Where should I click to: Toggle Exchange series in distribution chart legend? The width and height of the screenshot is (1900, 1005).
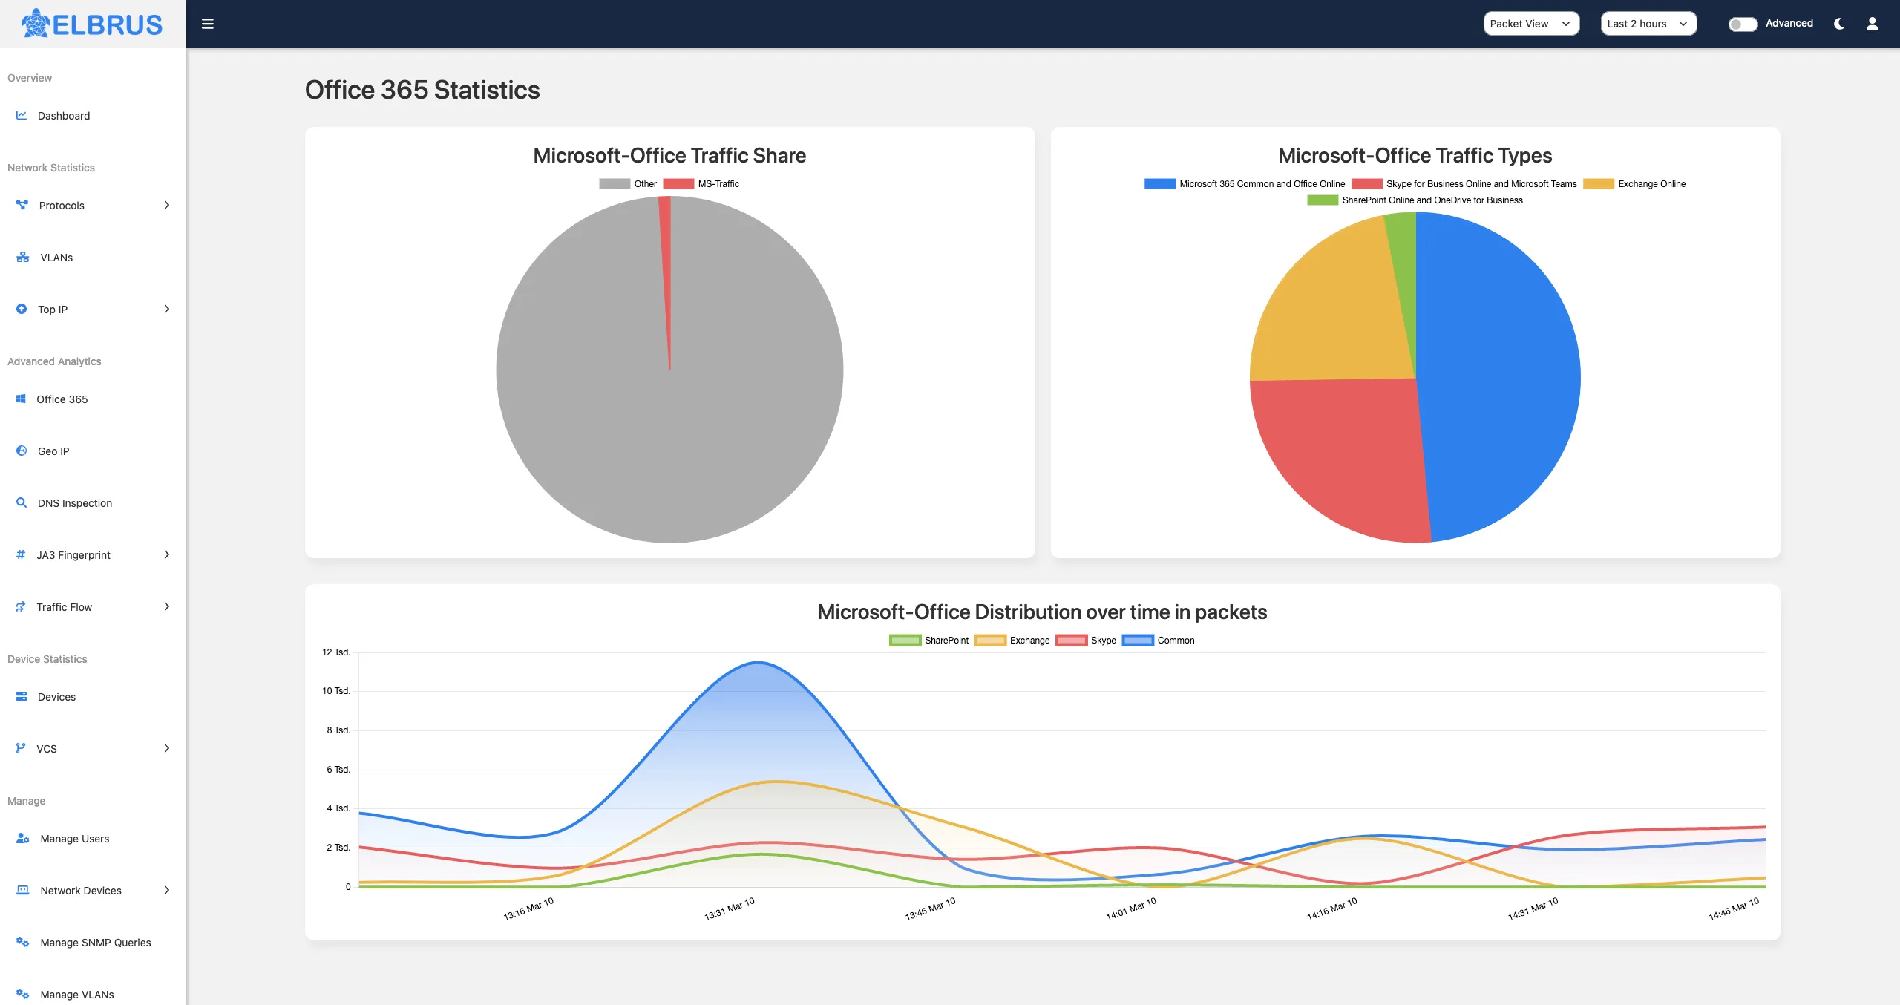pos(1012,640)
